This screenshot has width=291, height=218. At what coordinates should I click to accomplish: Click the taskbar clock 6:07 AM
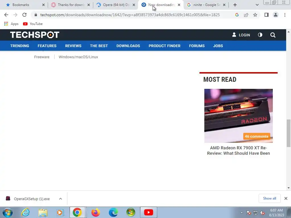coord(276,210)
